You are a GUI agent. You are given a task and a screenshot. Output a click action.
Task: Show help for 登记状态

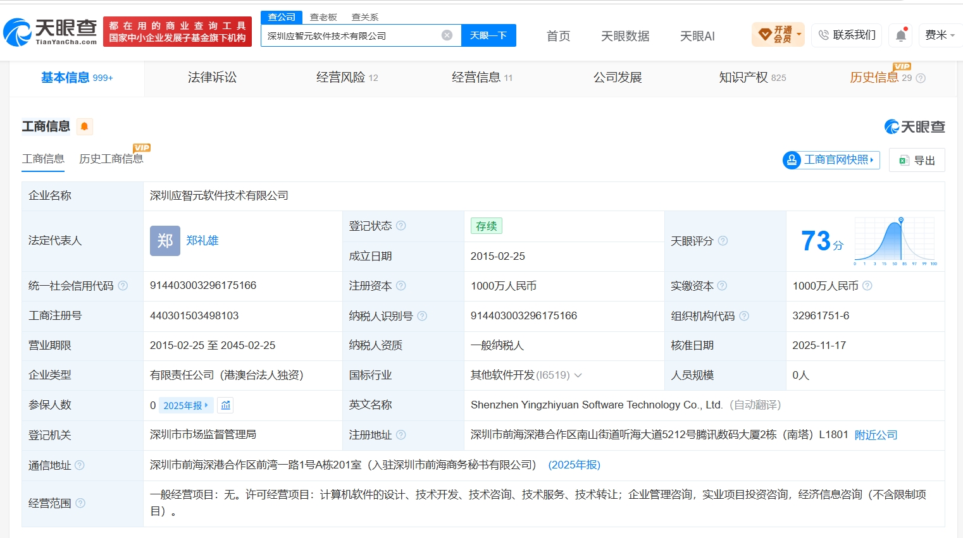(401, 226)
